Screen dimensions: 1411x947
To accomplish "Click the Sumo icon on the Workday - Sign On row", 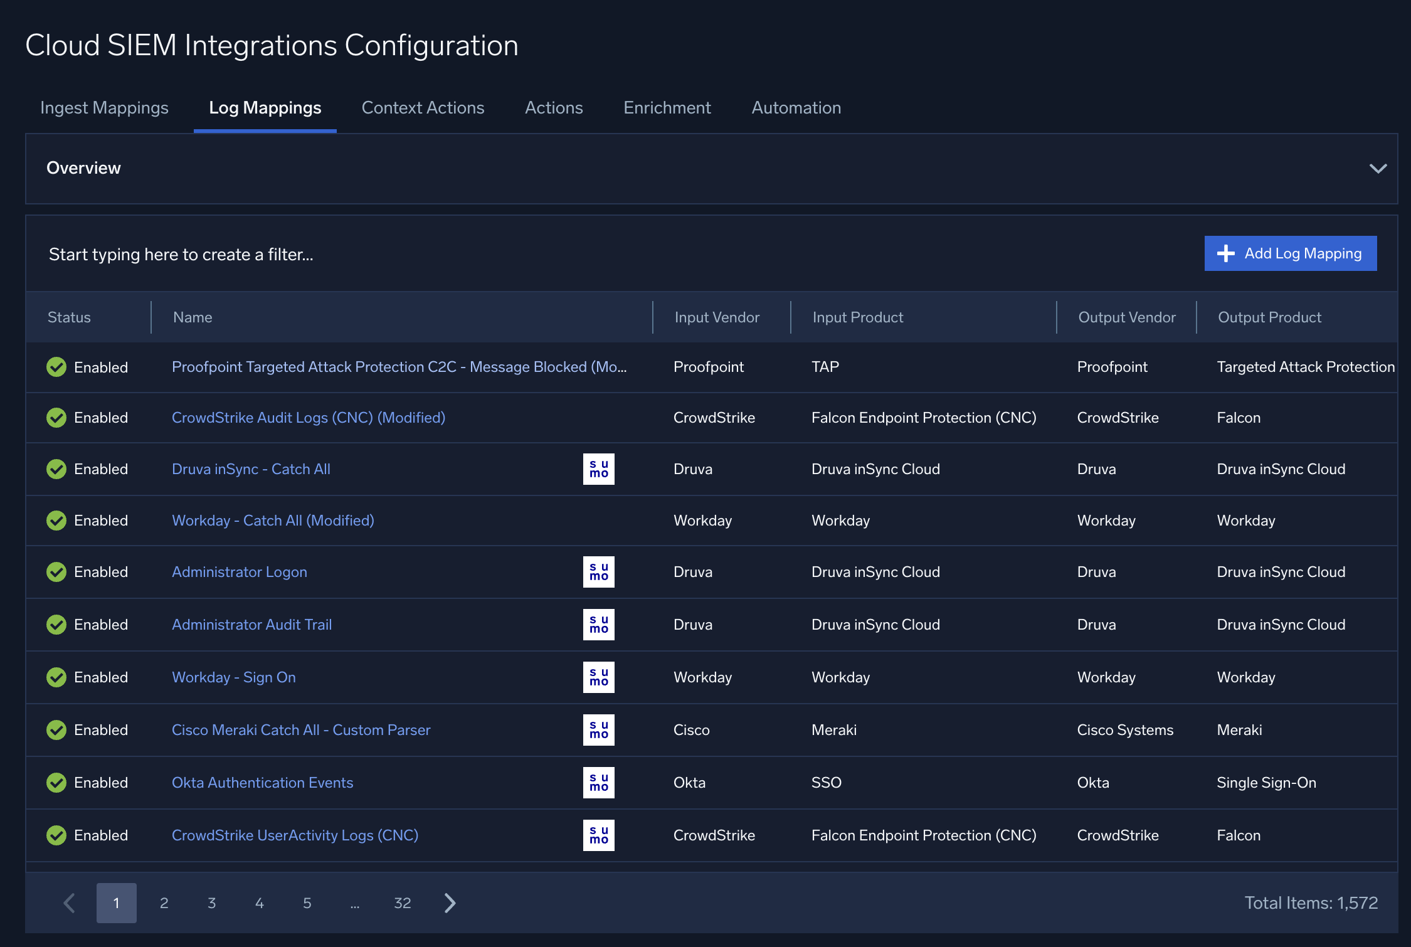I will pyautogui.click(x=598, y=677).
